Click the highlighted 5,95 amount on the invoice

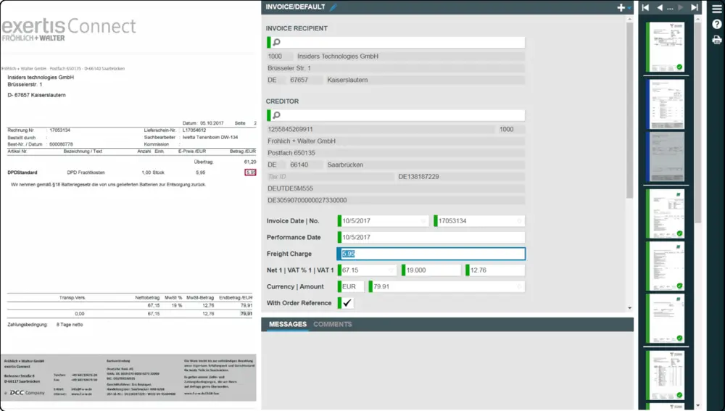(x=250, y=173)
